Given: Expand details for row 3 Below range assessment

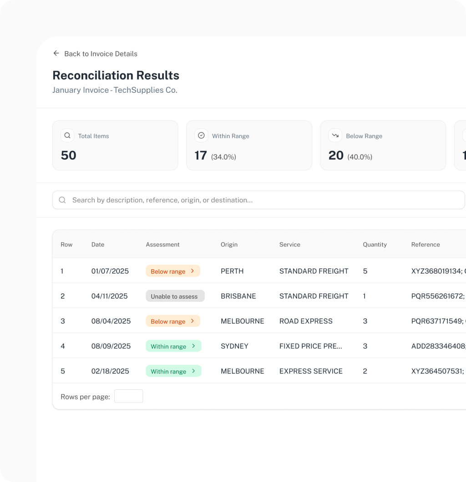Looking at the screenshot, I should (x=173, y=321).
